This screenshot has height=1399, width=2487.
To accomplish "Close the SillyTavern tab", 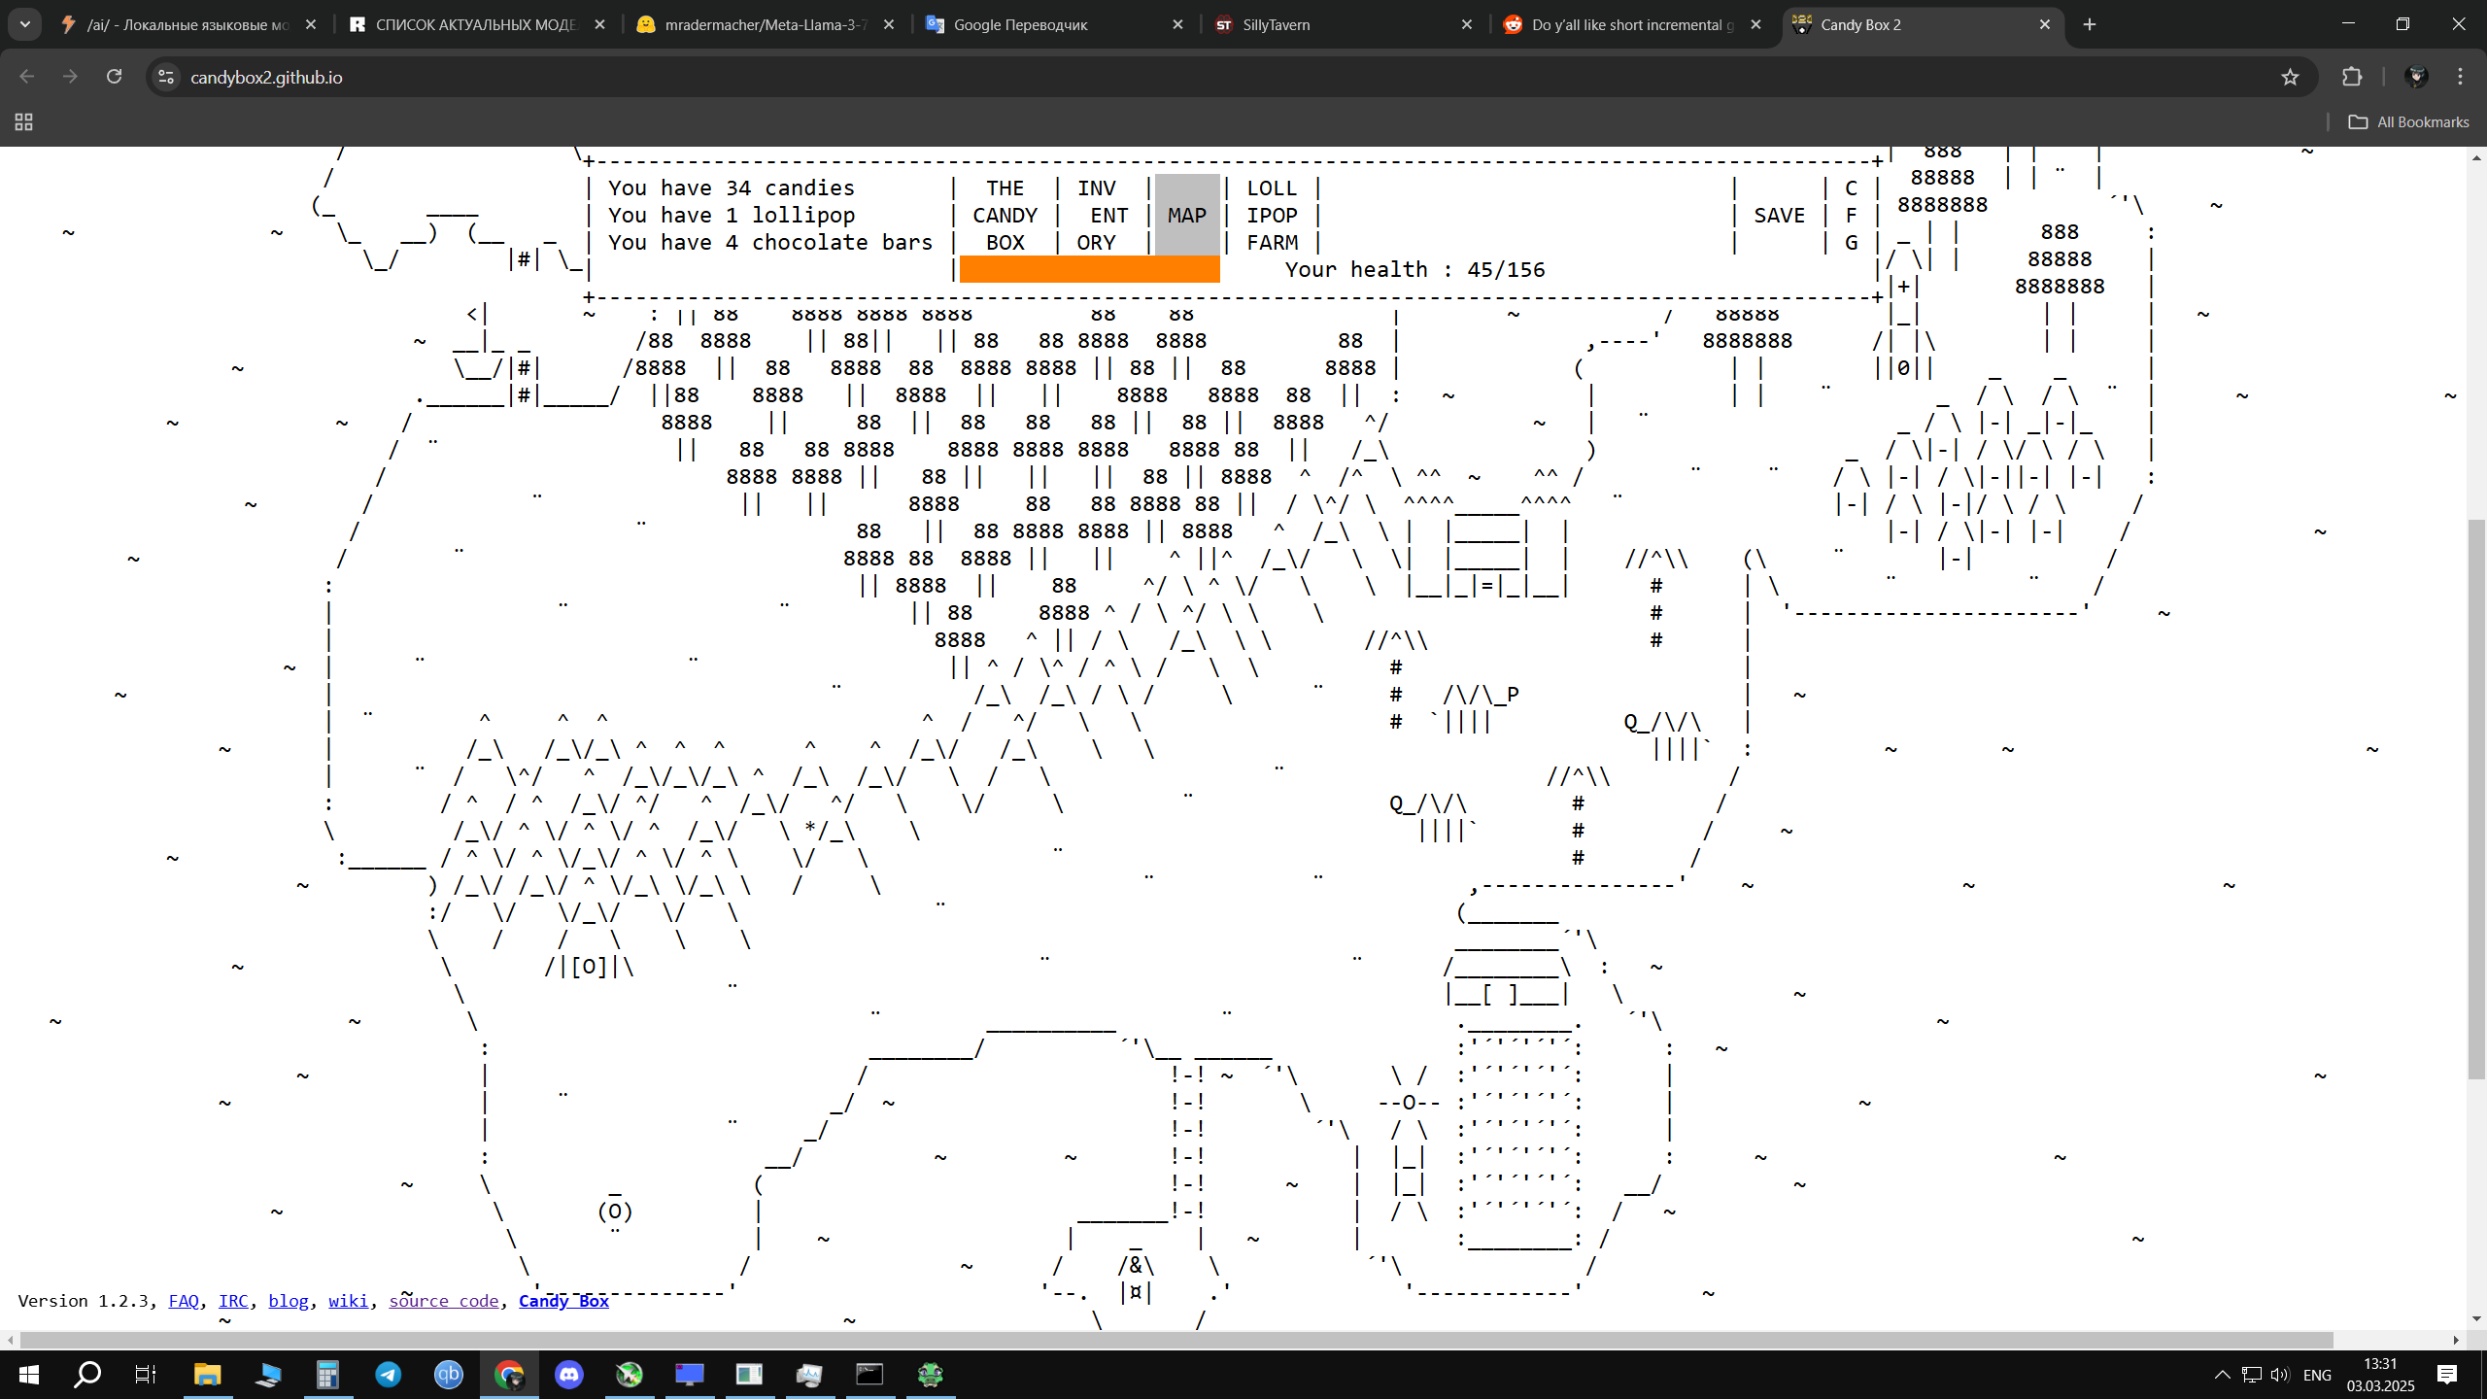I will 1467,24.
